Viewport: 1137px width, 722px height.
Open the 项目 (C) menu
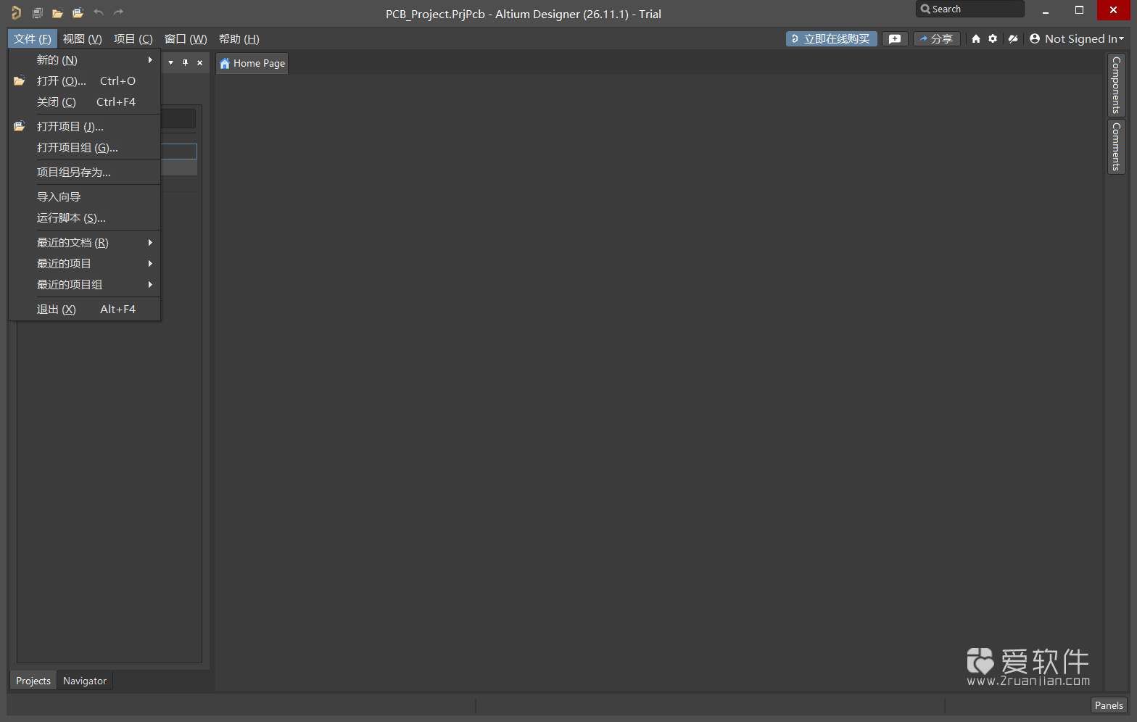click(x=133, y=39)
